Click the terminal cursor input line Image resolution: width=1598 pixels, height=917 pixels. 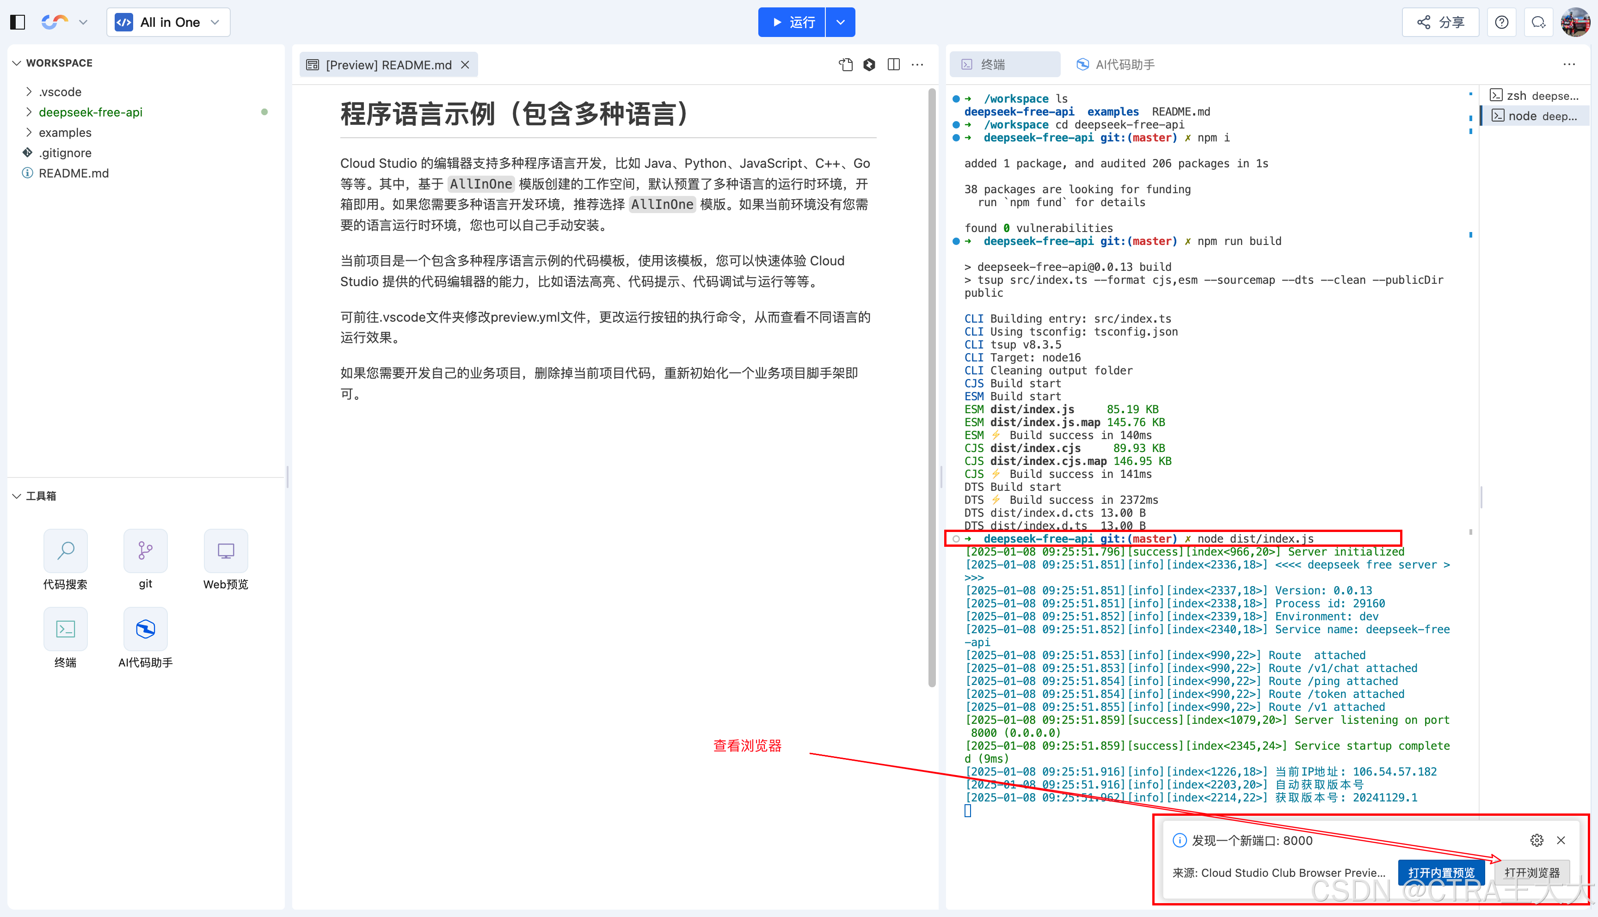[x=967, y=811]
